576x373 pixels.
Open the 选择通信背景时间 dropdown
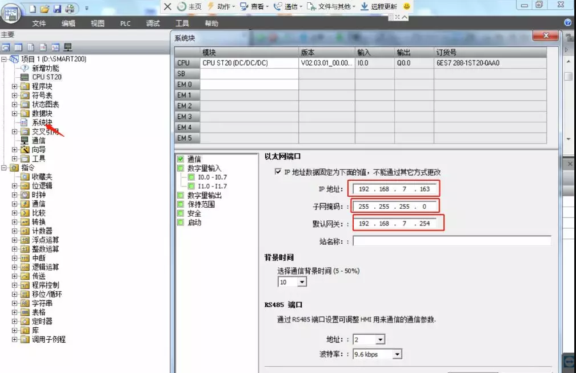pyautogui.click(x=302, y=282)
